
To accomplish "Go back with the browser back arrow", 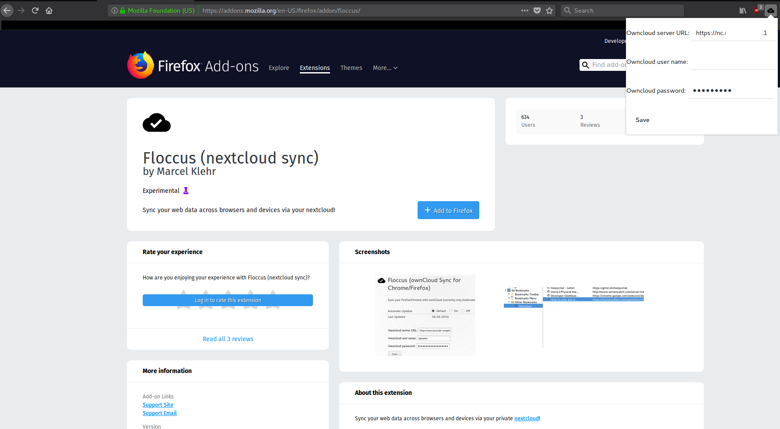I will pyautogui.click(x=7, y=10).
